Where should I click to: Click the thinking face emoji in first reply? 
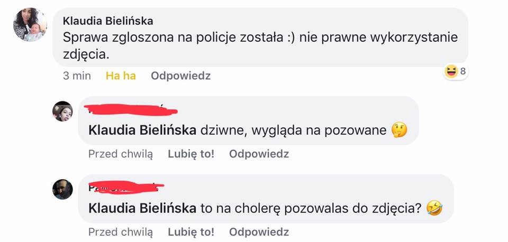tap(400, 129)
